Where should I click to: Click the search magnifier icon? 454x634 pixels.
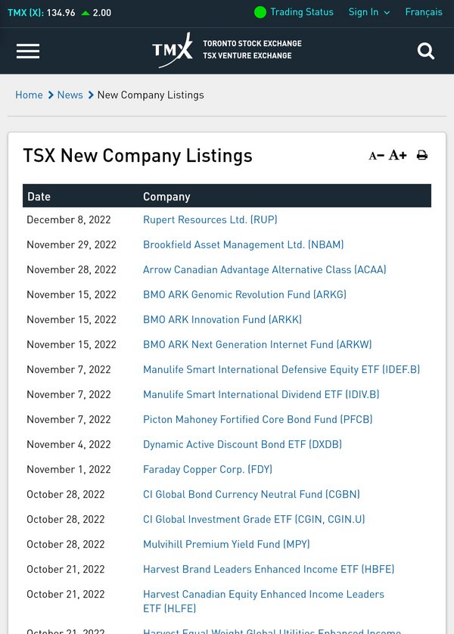pos(426,51)
